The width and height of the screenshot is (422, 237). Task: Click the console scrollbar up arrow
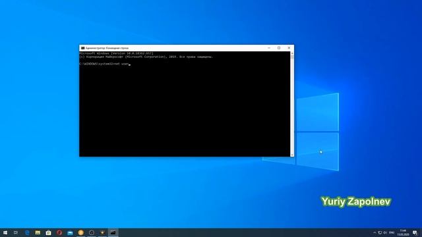coord(292,53)
